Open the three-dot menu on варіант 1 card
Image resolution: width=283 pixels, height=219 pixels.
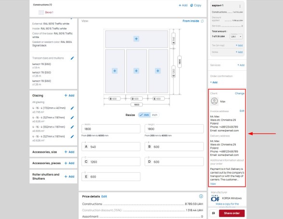point(240,6)
